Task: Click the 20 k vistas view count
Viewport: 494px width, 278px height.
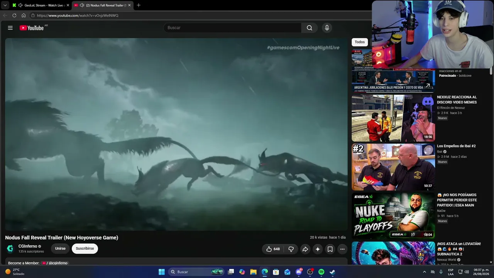Action: click(x=318, y=237)
